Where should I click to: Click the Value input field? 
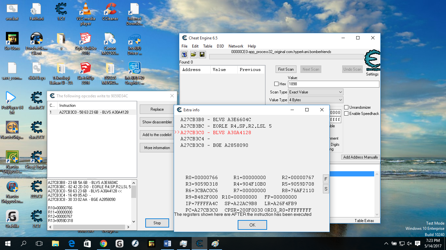pos(333,84)
